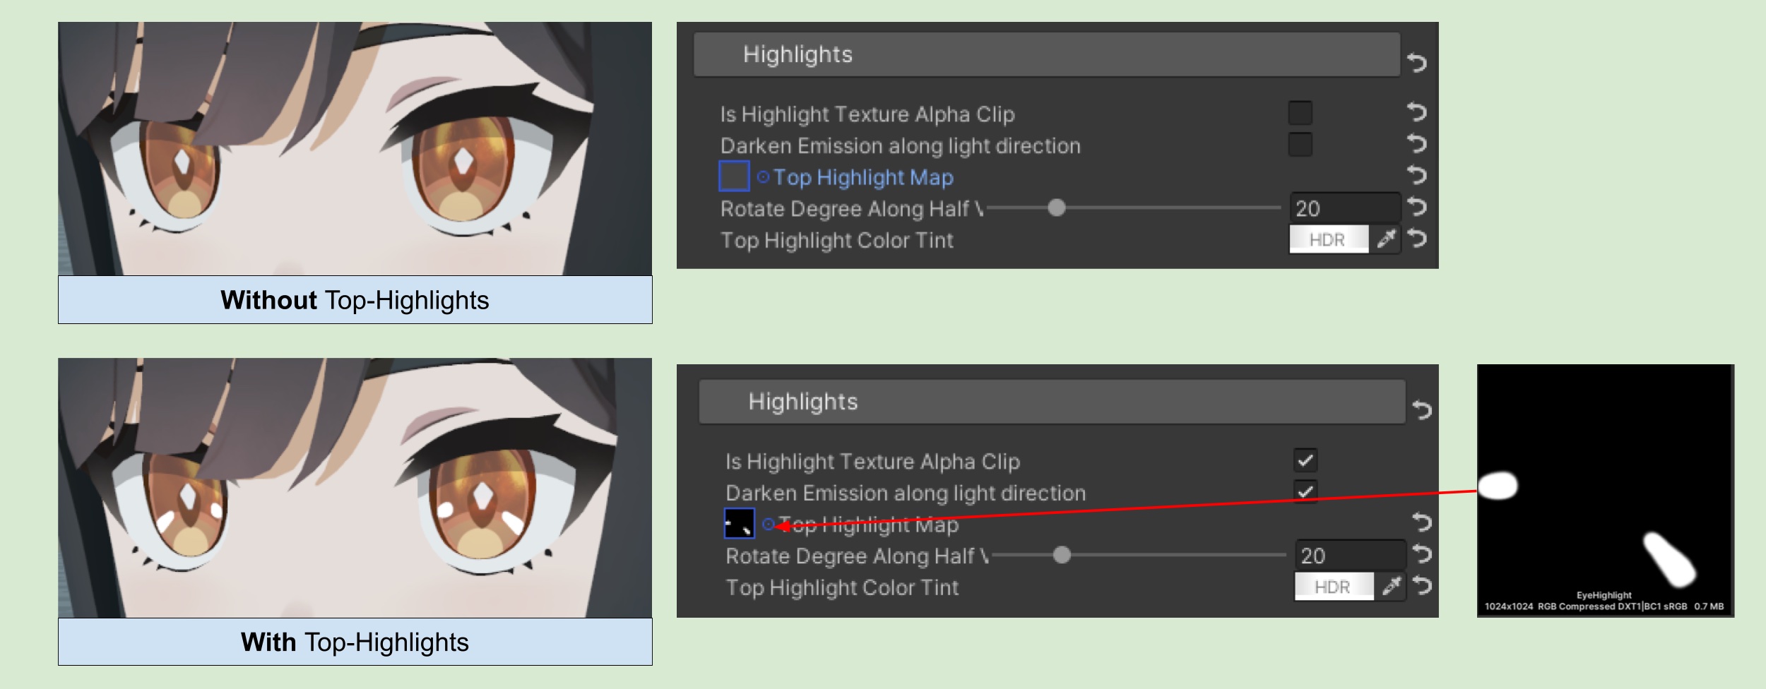
Task: Reset the lower panel's Highlights header section
Action: 1422,410
